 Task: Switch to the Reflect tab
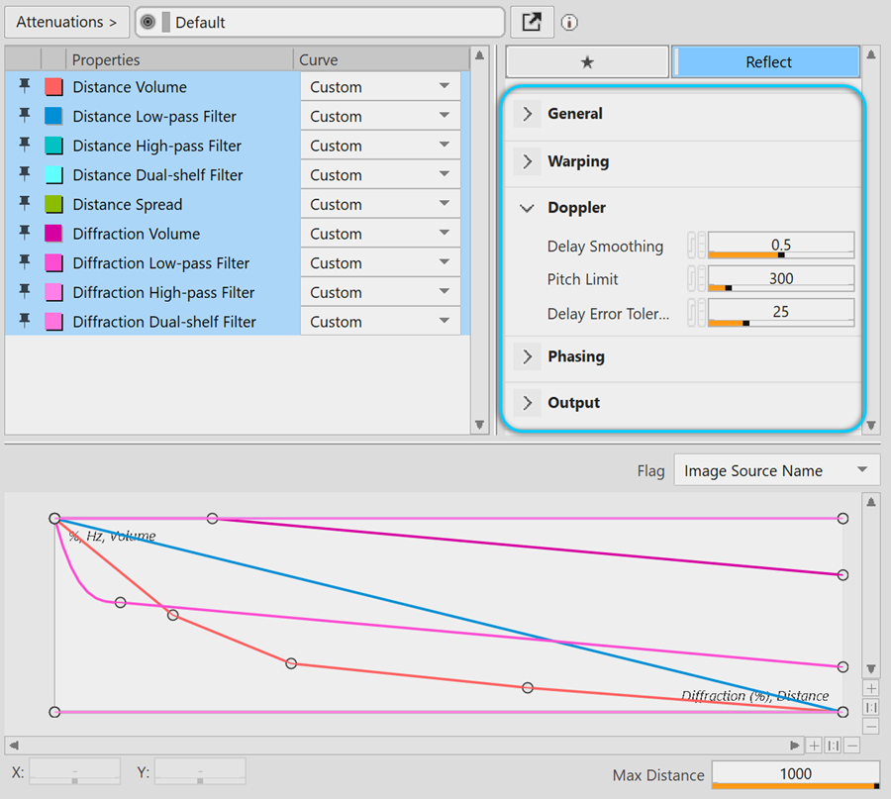[767, 61]
